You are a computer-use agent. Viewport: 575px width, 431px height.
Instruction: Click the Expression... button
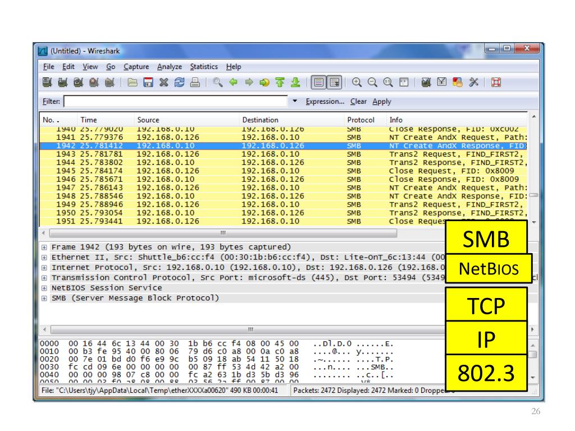[x=325, y=102]
